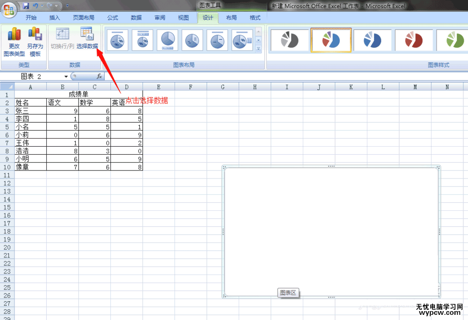This screenshot has height=320, width=468.
Task: Click the fx insert function button
Action: [x=99, y=76]
